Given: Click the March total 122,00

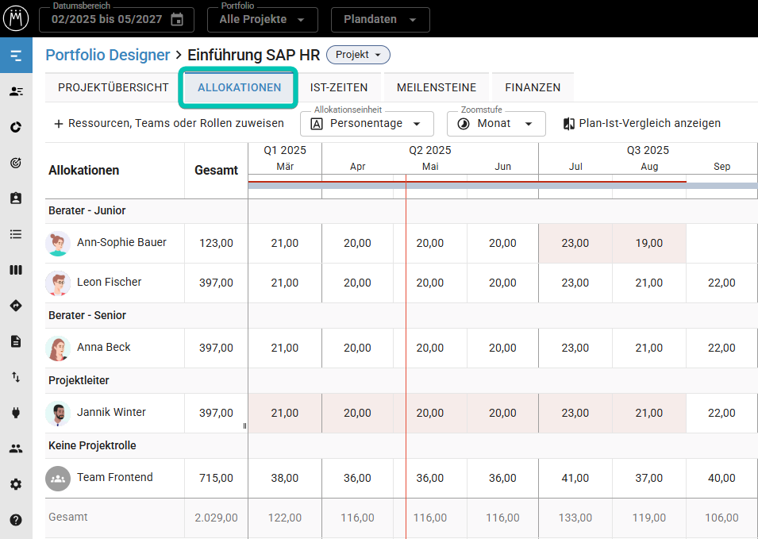Looking at the screenshot, I should click(x=285, y=518).
